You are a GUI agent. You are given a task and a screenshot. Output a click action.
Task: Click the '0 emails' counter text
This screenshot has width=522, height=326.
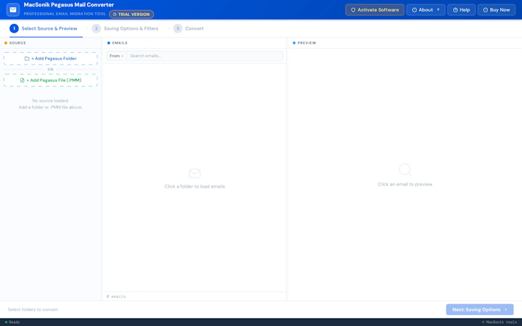pyautogui.click(x=116, y=296)
